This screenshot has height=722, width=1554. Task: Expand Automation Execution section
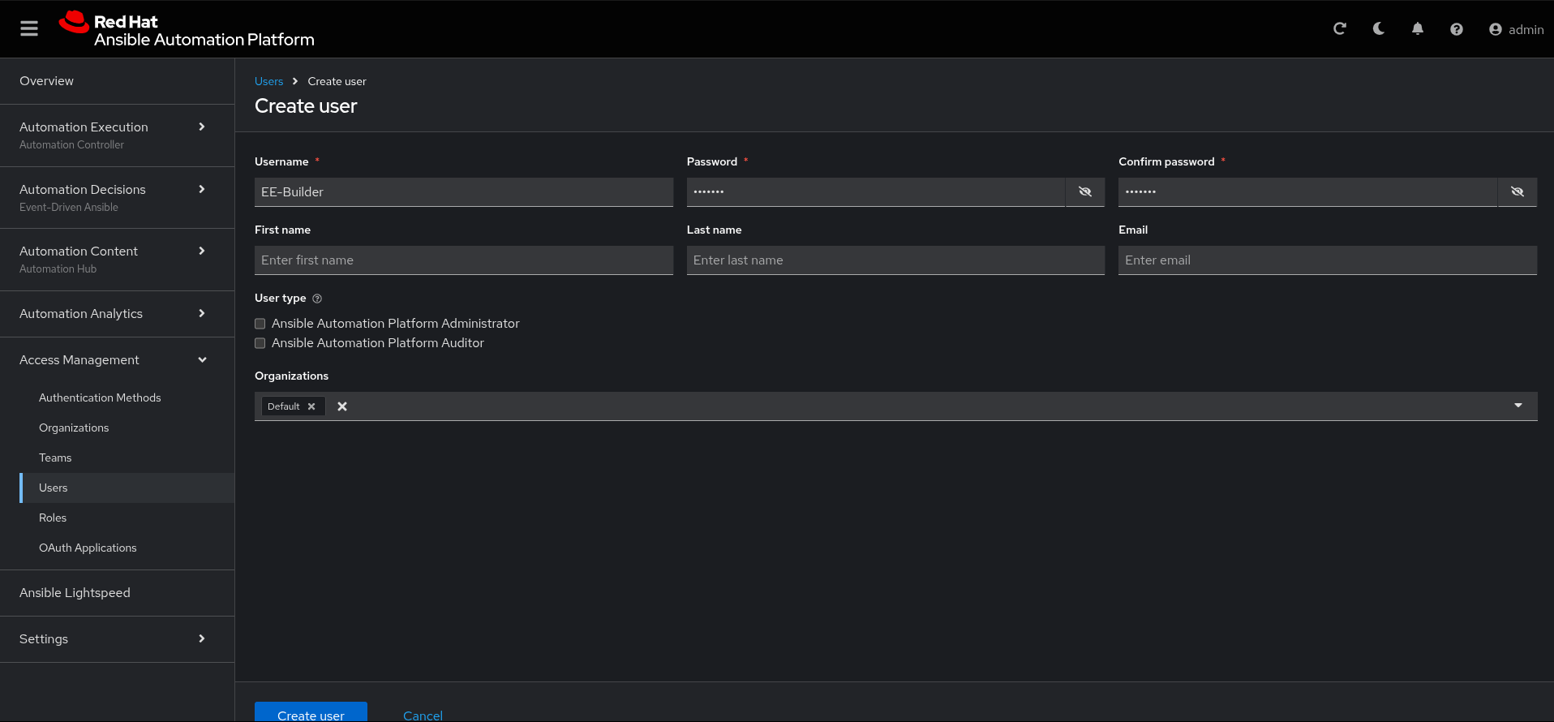201,127
